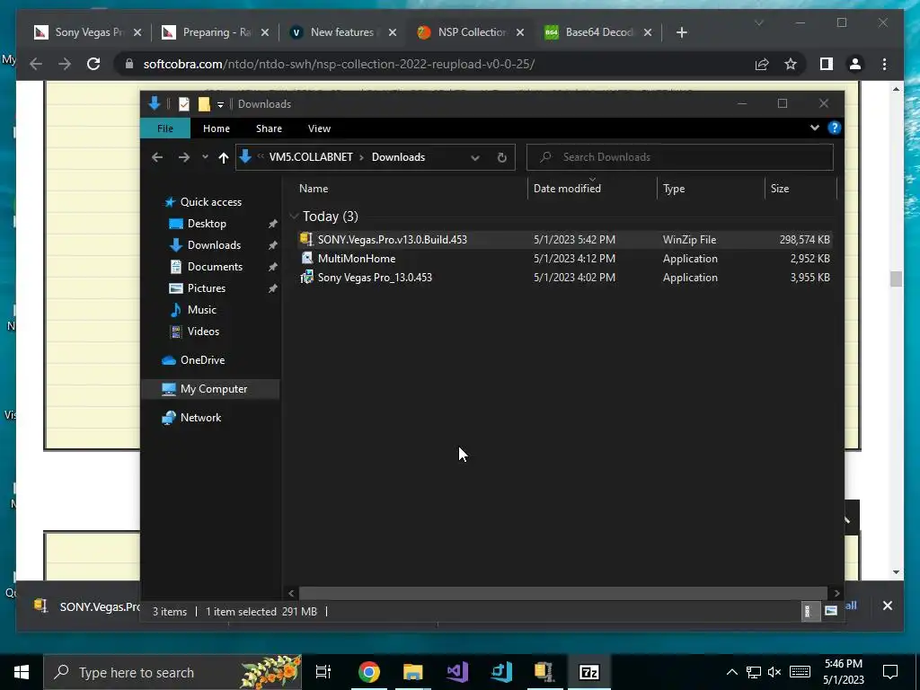Open Downloads in navigation pane
Screen dimensions: 920x690
214,245
